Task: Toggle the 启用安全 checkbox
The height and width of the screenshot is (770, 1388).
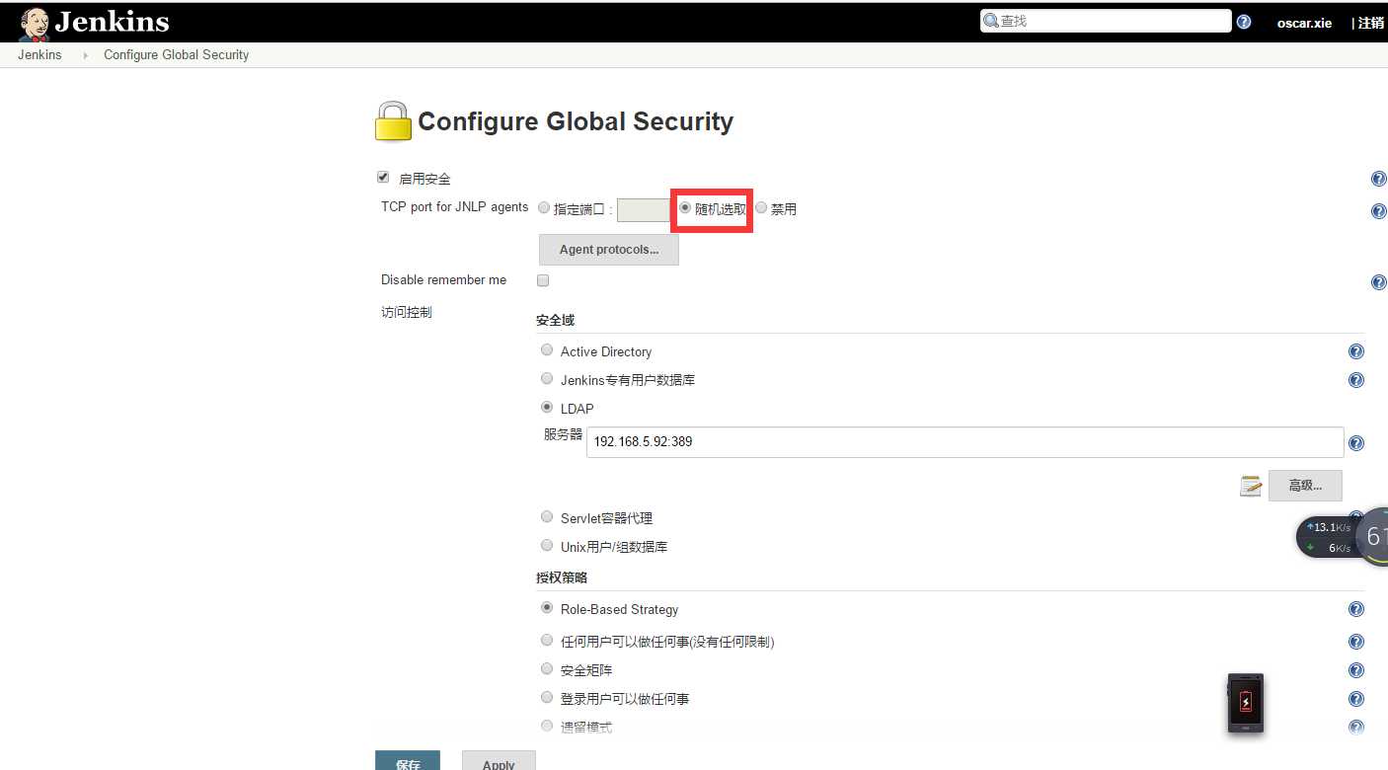Action: click(x=383, y=178)
